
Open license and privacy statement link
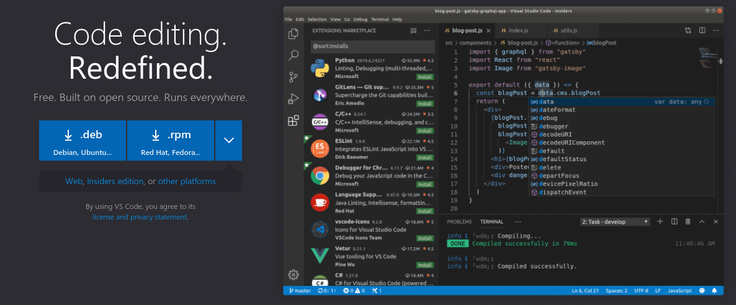click(x=140, y=217)
